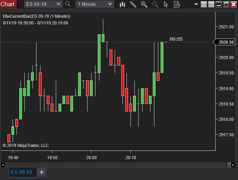The image size is (238, 180).
Task: Click the zoom in magnifier icon
Action: 144,4
